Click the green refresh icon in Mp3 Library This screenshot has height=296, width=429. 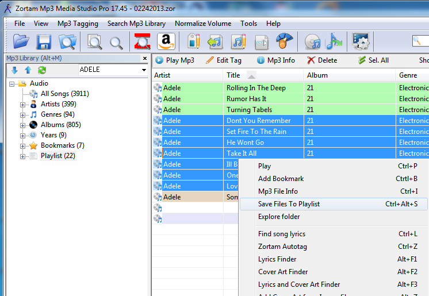tap(42, 70)
